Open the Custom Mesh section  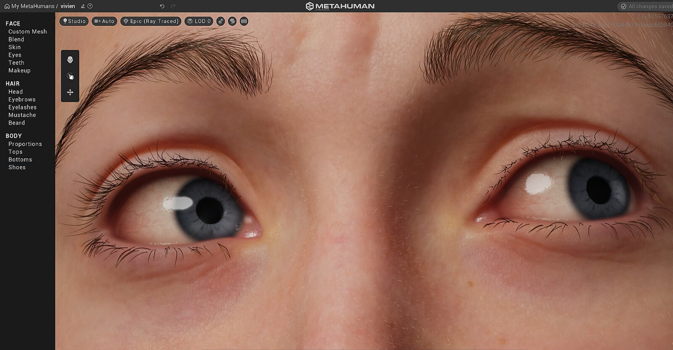(x=28, y=31)
